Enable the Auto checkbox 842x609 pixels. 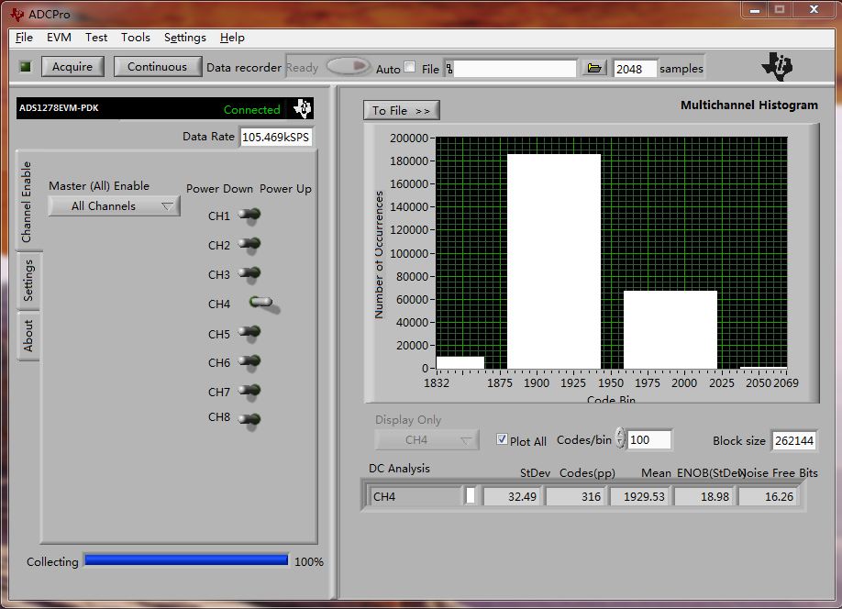tap(410, 67)
